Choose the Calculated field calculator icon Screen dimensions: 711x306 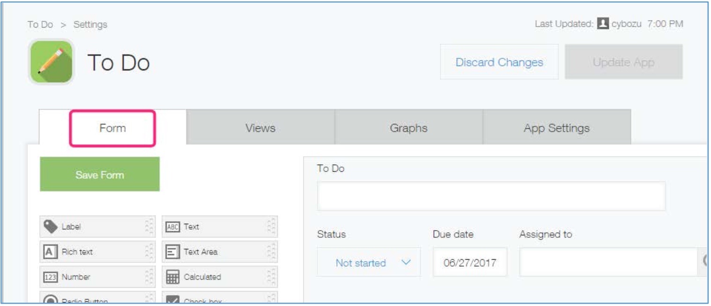coord(172,277)
